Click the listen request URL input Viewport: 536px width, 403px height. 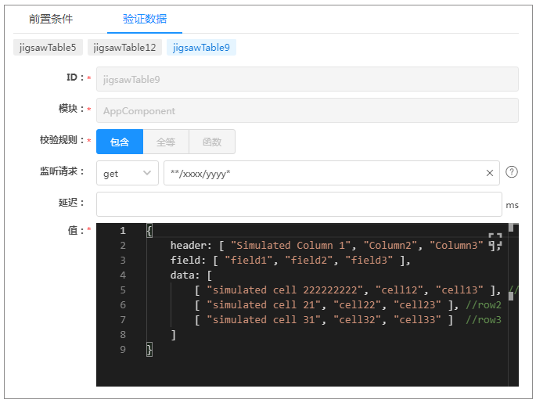321,173
